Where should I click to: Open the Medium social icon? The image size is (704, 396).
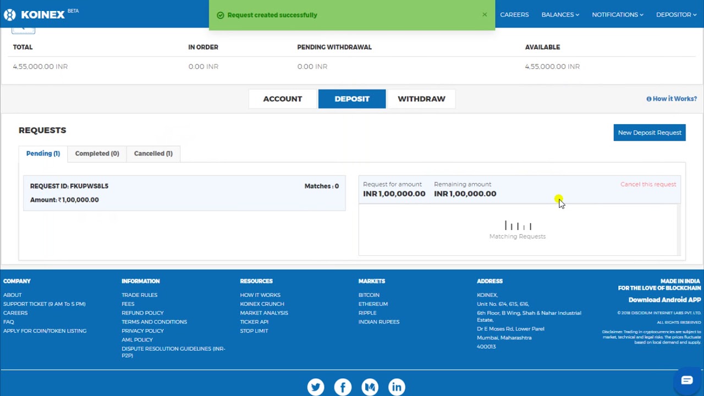pos(370,387)
